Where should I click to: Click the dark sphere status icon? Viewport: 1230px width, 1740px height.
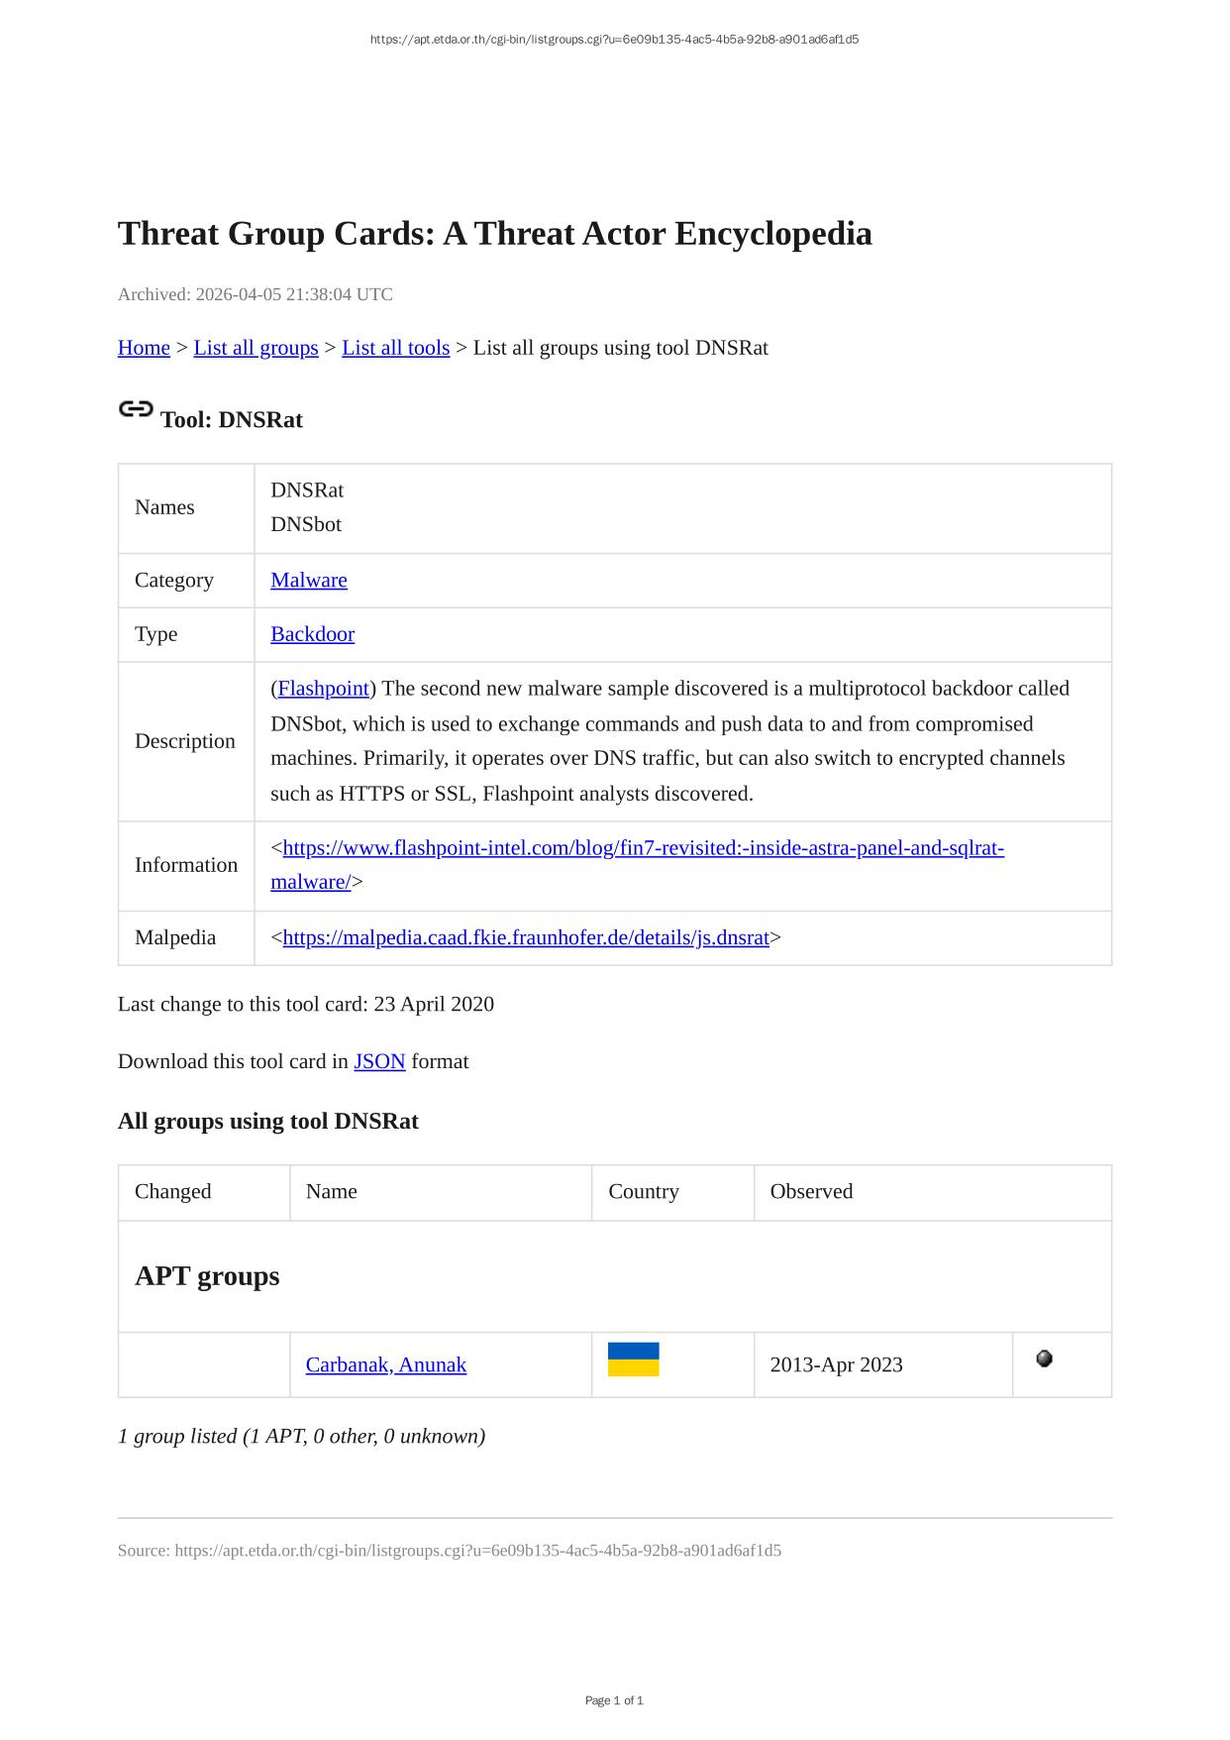[x=1044, y=1359]
